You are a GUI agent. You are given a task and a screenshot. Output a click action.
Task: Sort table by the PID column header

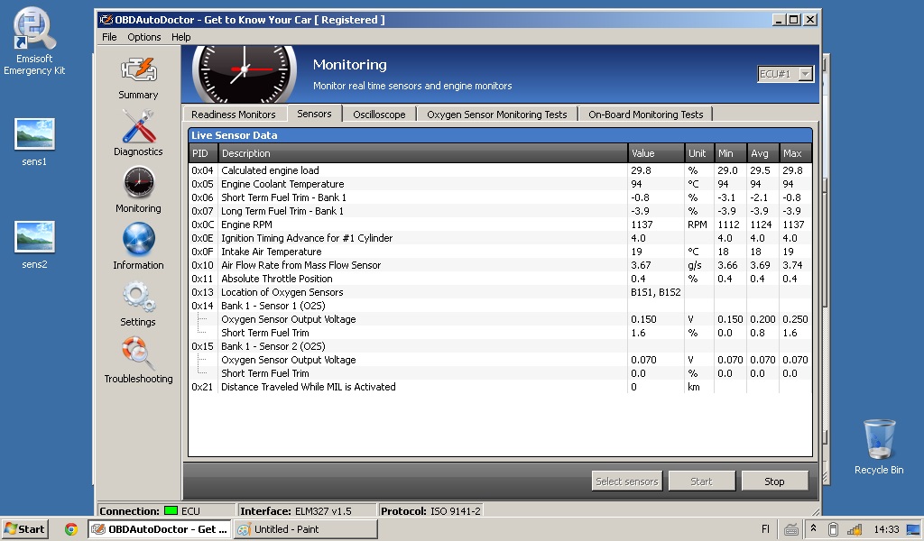203,153
